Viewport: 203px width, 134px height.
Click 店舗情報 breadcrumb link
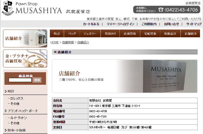click(x=68, y=42)
